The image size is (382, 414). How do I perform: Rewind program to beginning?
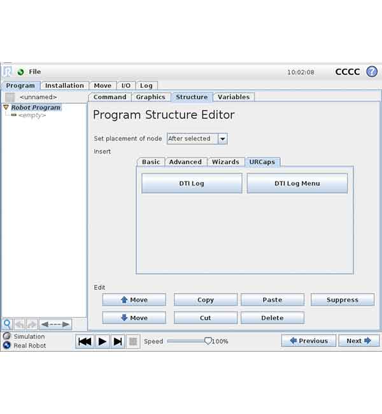pyautogui.click(x=85, y=341)
